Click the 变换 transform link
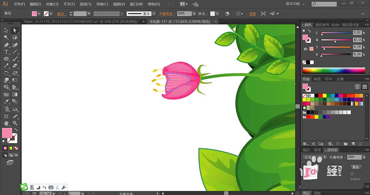 point(252,14)
